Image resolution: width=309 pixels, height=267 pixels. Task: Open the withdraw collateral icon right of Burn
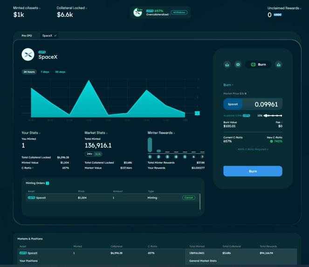pyautogui.click(x=278, y=64)
